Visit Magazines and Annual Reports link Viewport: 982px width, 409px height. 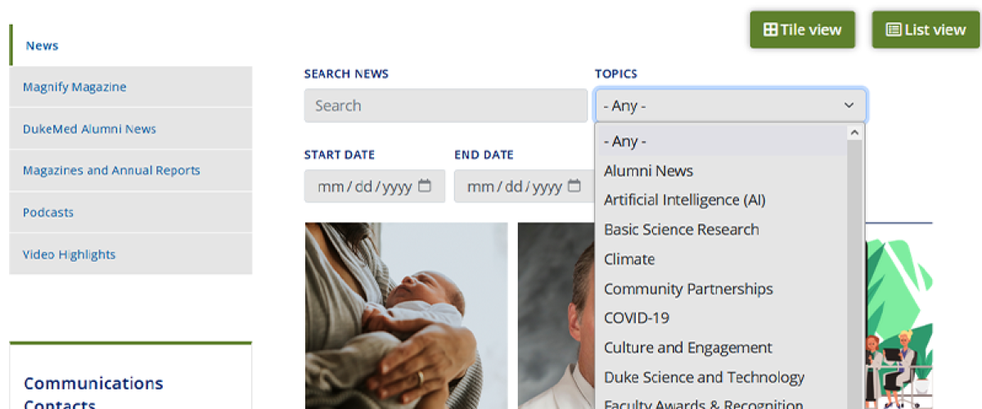tap(111, 171)
